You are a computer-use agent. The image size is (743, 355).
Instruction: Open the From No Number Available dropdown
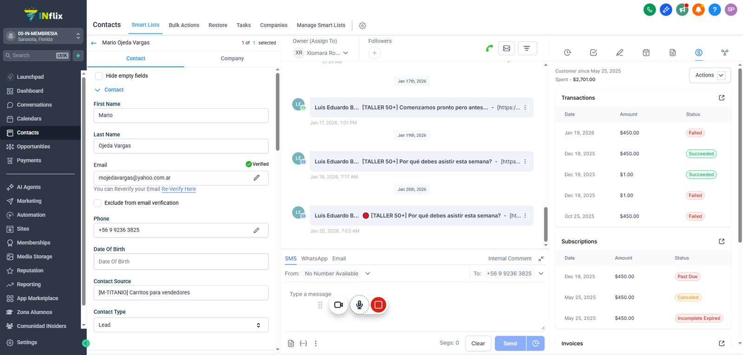(337, 274)
